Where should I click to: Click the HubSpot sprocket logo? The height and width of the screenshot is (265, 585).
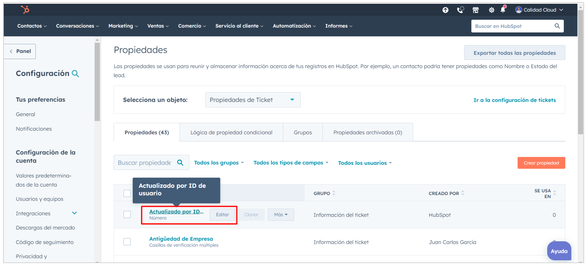[25, 10]
